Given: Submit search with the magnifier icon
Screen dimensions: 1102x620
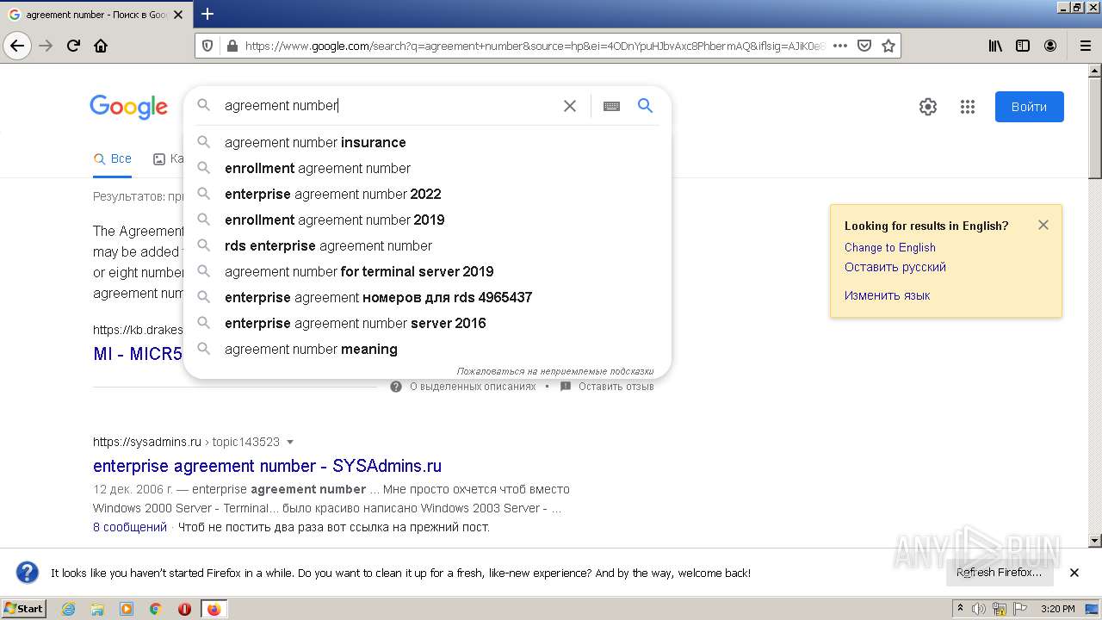Looking at the screenshot, I should pyautogui.click(x=645, y=106).
